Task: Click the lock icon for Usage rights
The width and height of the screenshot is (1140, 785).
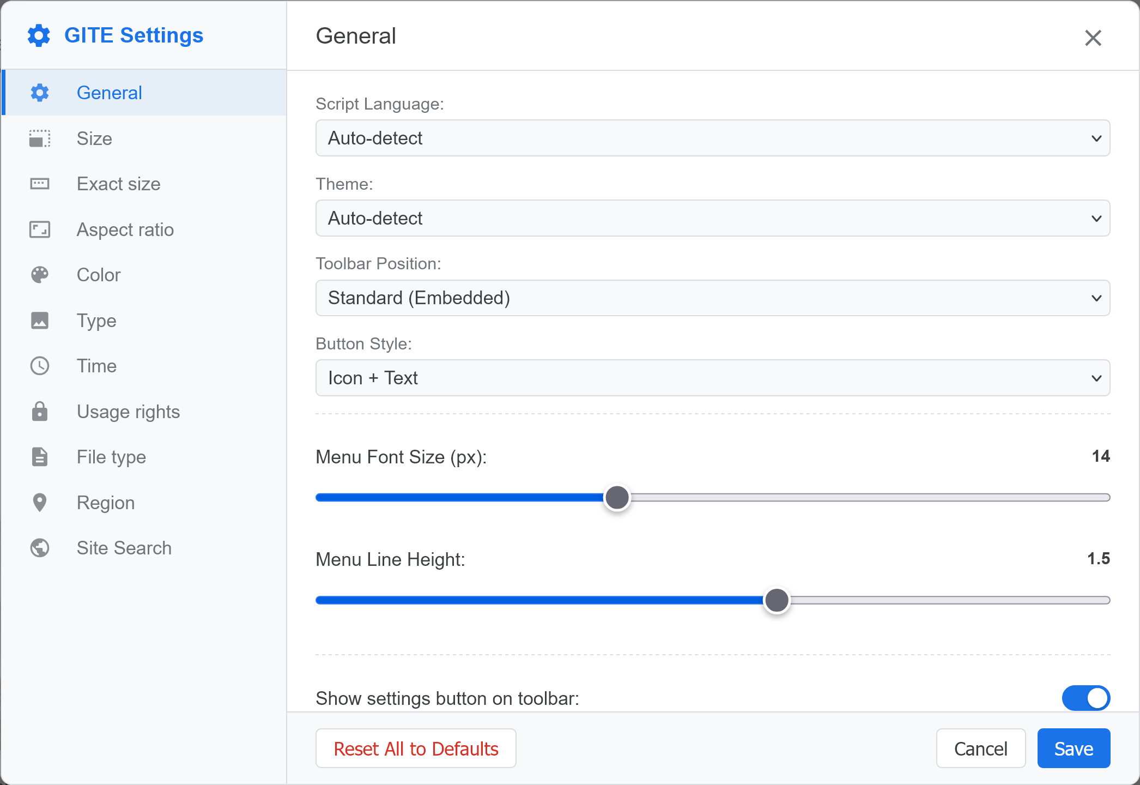Action: (40, 412)
